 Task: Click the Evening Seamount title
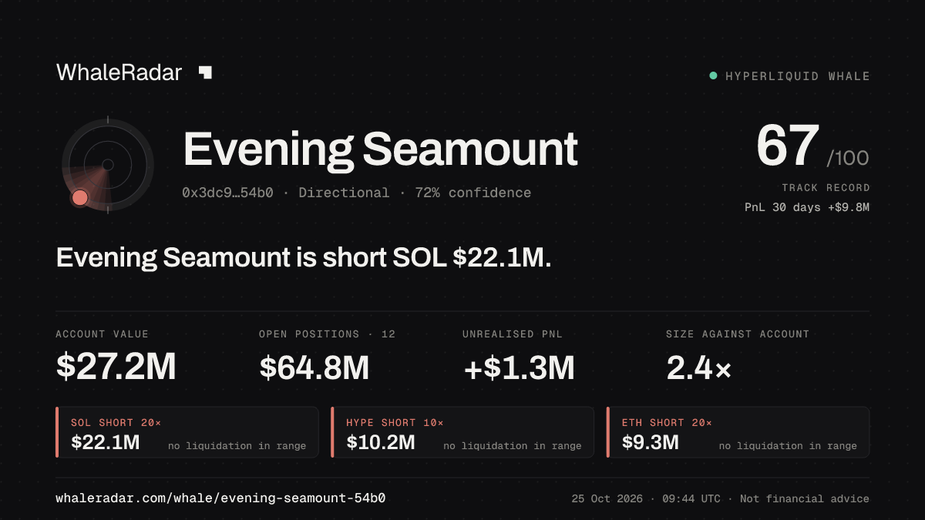tap(381, 149)
